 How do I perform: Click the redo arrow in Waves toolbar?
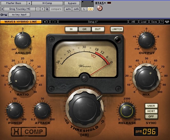pos(54,22)
